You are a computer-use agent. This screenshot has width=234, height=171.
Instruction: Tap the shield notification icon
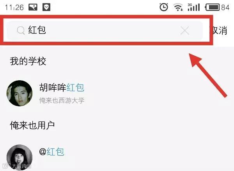click(x=46, y=7)
